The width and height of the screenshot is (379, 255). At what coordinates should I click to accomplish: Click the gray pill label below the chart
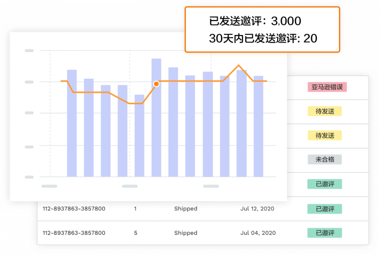(x=49, y=186)
